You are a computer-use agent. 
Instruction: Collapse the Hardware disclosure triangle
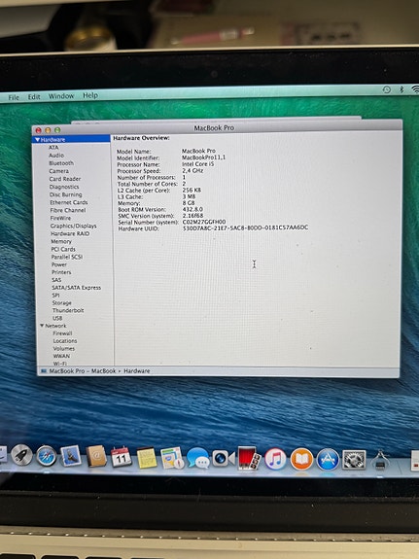(38, 139)
